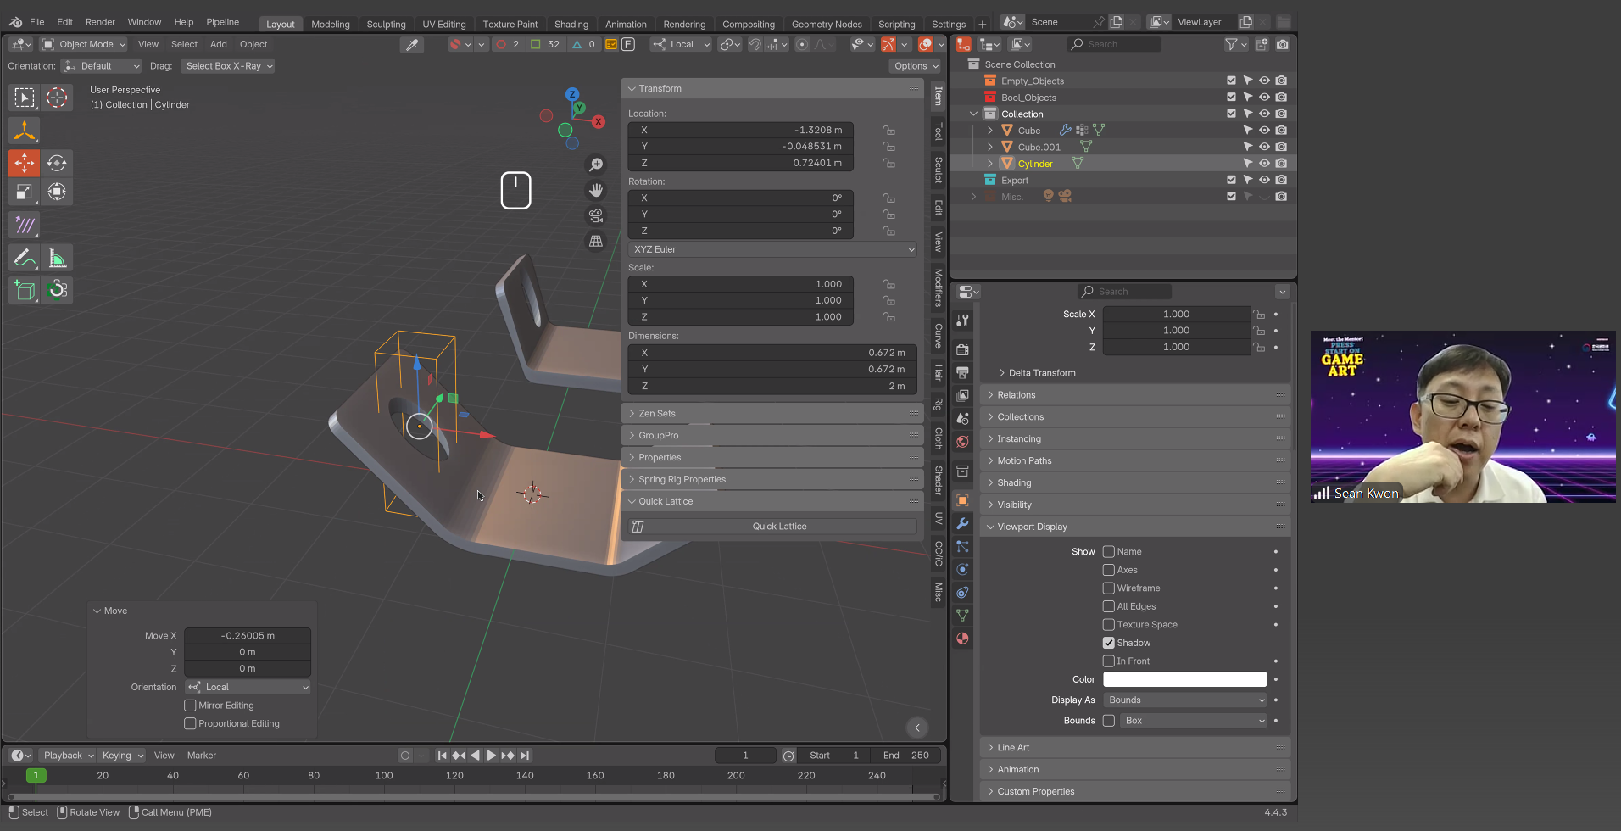Play animation forward in timeline
1621x831 pixels.
click(x=491, y=755)
